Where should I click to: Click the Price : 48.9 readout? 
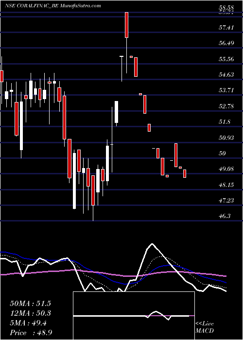tap(31, 333)
